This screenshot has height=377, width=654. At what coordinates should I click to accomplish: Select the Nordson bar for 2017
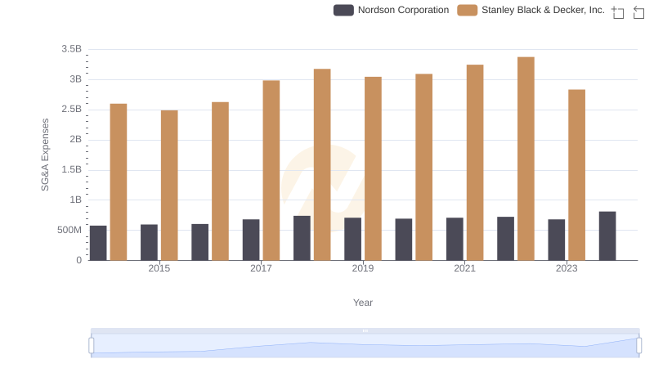coord(251,240)
